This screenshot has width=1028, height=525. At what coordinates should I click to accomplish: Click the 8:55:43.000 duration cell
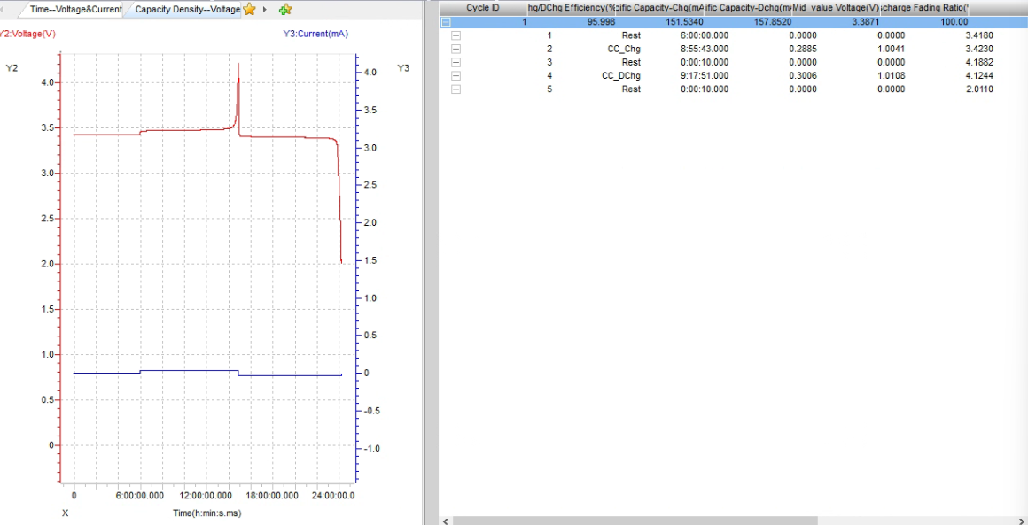click(x=705, y=49)
